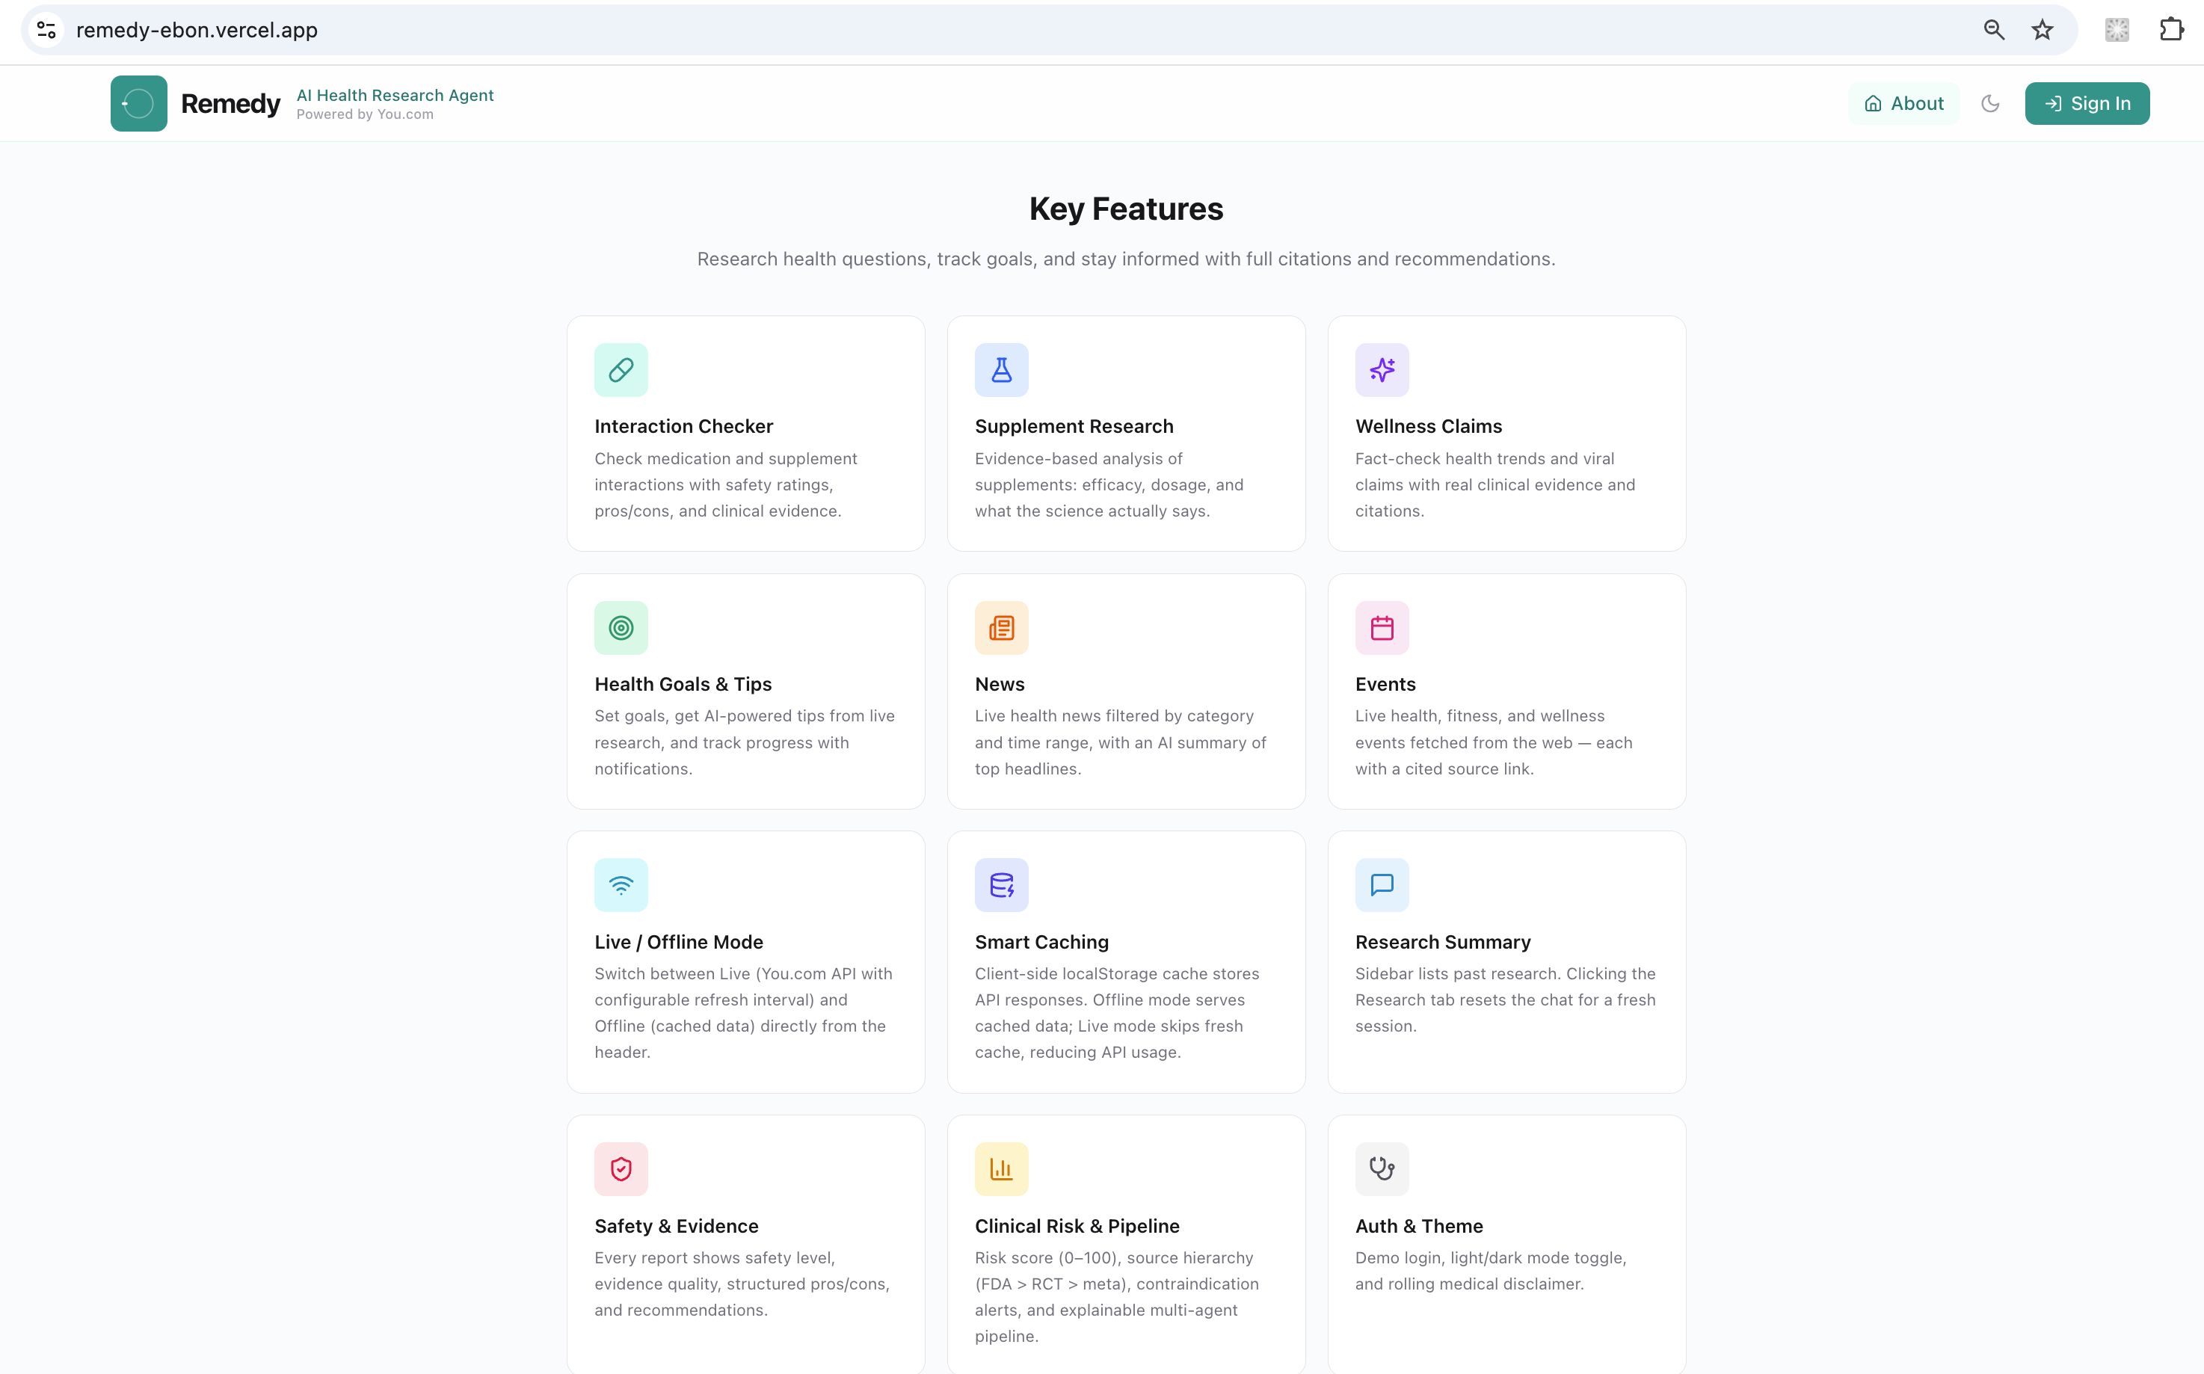Click the Smart Caching database icon
The width and height of the screenshot is (2204, 1374).
1000,885
